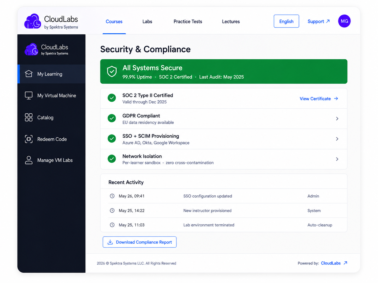Click the green check next to GDPR Compliant
The height and width of the screenshot is (283, 378).
(x=112, y=118)
